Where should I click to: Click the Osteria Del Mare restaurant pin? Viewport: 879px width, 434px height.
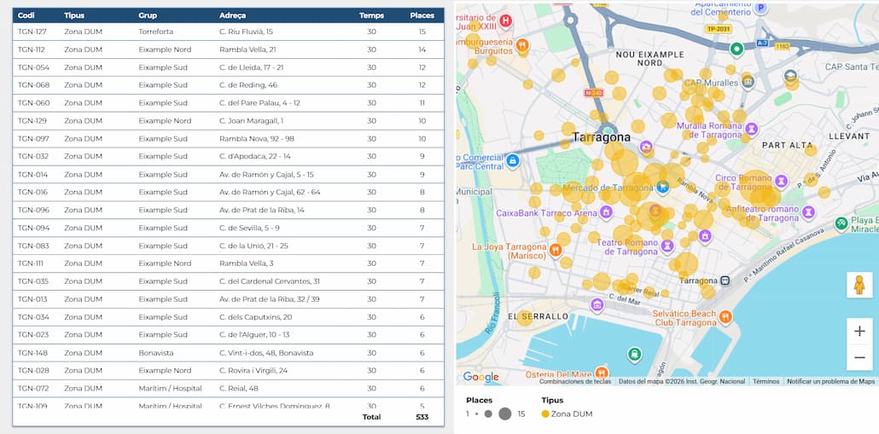tap(602, 372)
